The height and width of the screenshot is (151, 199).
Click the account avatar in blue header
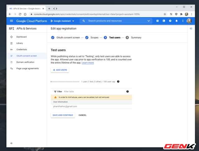(x=189, y=21)
